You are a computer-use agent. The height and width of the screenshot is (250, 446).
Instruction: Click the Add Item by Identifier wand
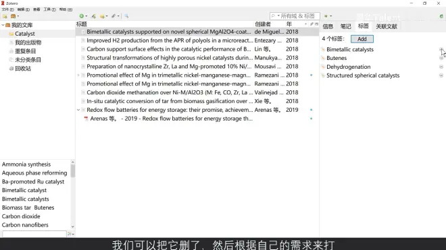(x=93, y=16)
